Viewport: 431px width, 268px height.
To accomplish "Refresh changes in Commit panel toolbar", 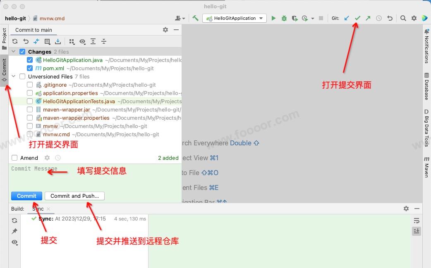I will [15, 41].
